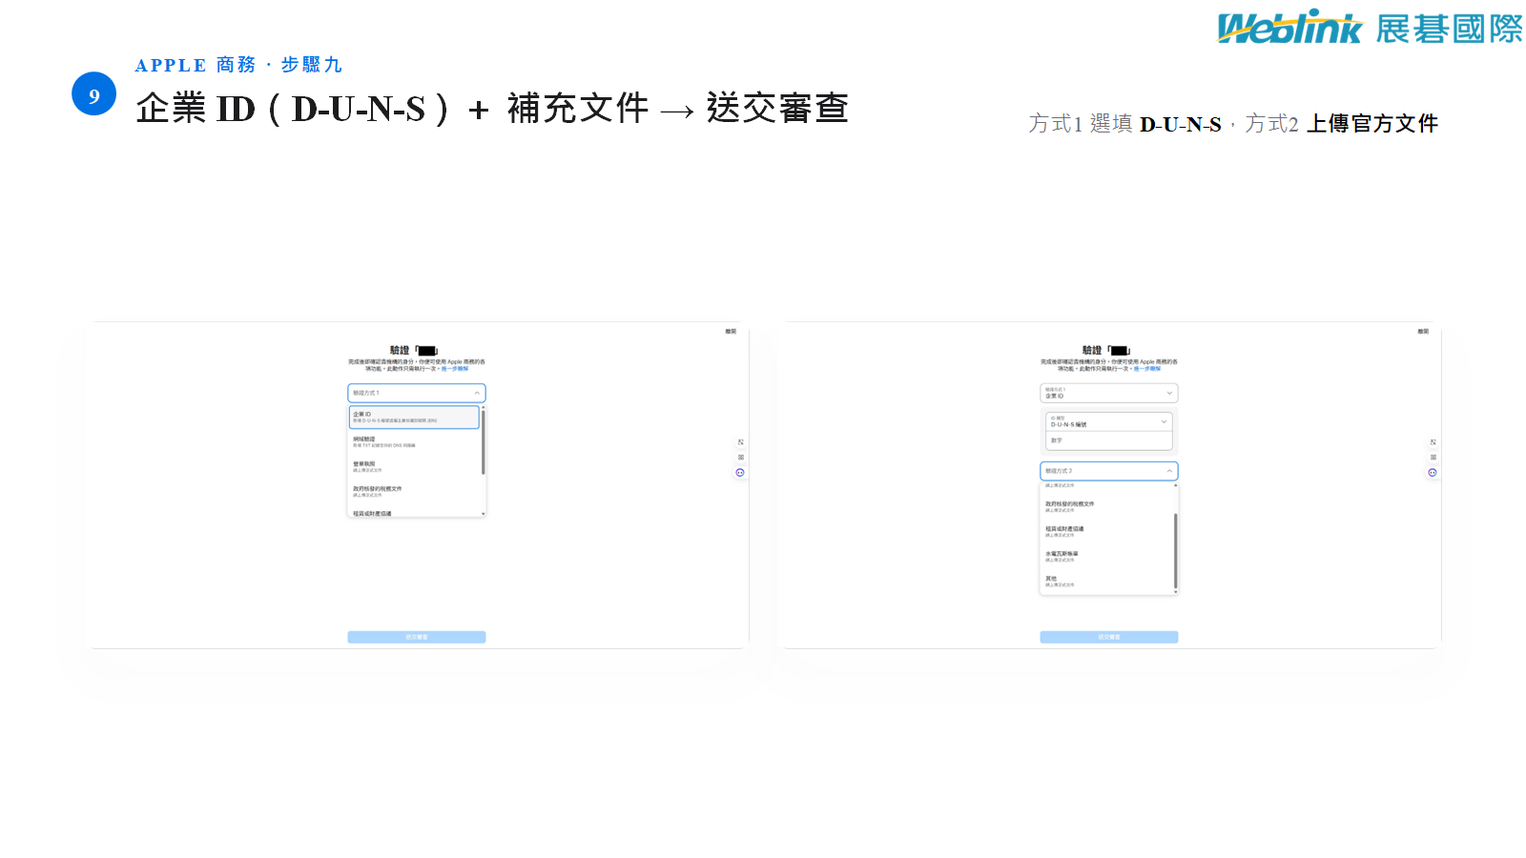
Task: Click the translate icon beside left screenshot
Action: 741,442
